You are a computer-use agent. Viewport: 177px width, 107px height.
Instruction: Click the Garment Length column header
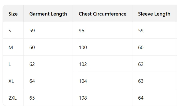[x=48, y=14]
